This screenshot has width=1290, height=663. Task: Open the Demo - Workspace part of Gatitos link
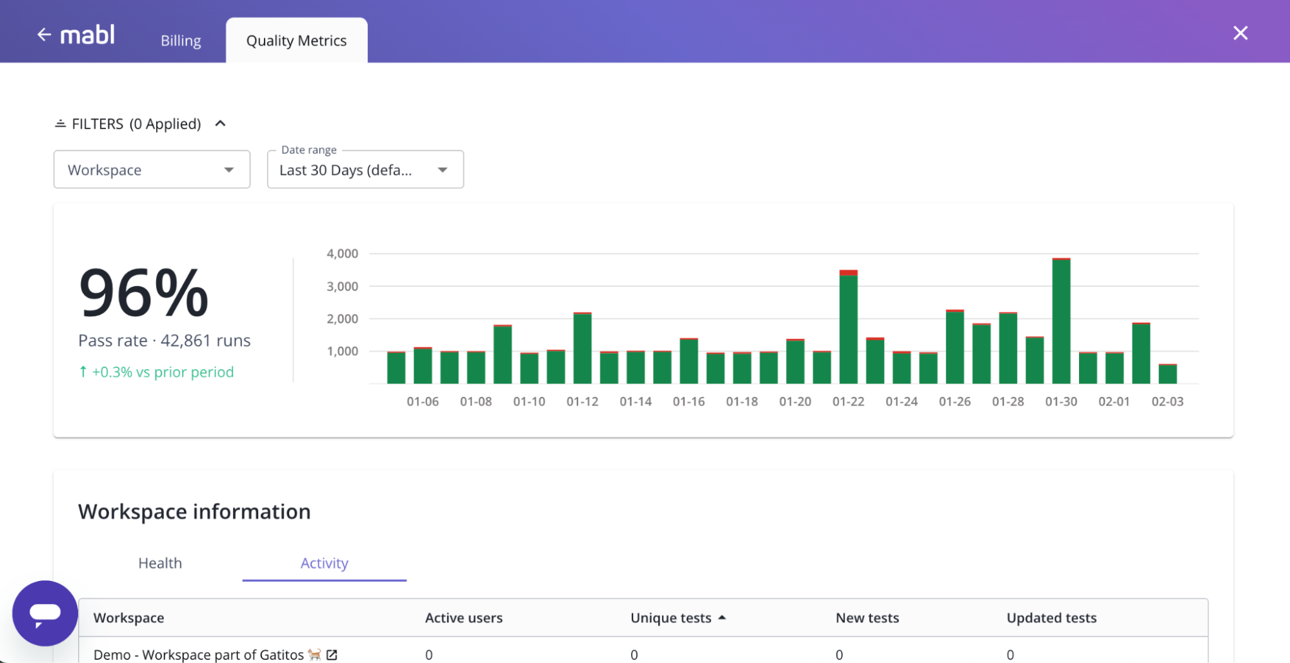coord(200,654)
